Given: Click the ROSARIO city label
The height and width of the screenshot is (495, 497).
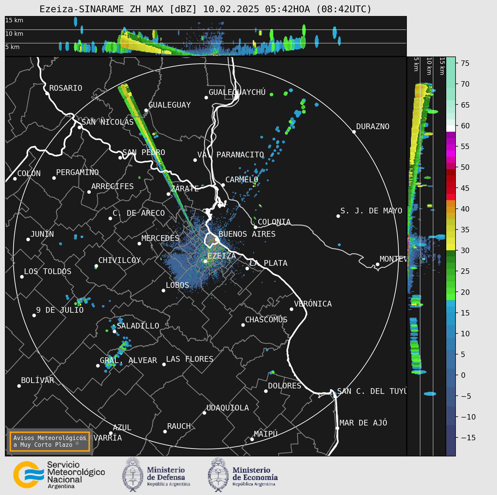Looking at the screenshot, I should coord(66,88).
